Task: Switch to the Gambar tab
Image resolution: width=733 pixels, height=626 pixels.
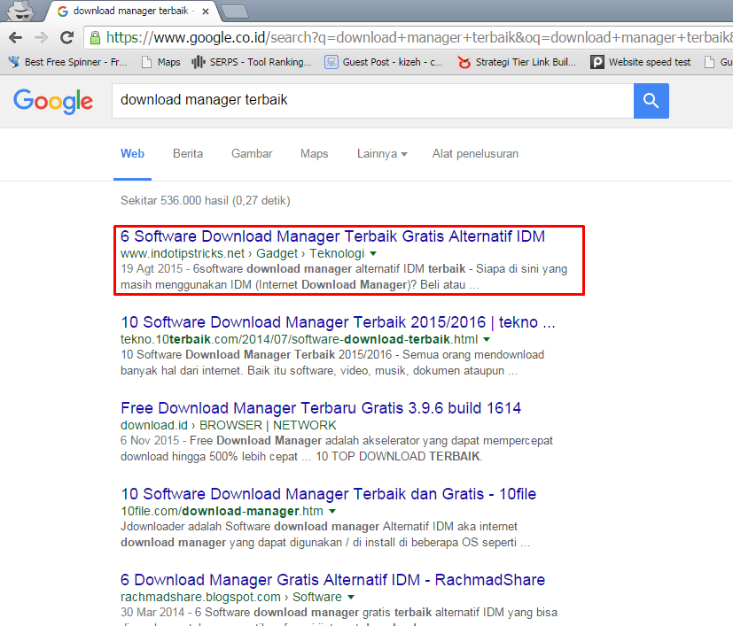Action: (252, 154)
